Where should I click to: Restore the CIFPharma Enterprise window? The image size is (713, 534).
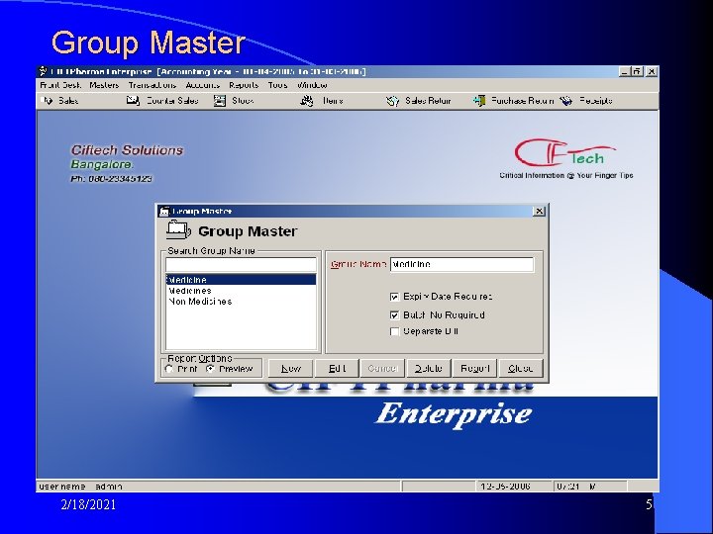pos(637,72)
